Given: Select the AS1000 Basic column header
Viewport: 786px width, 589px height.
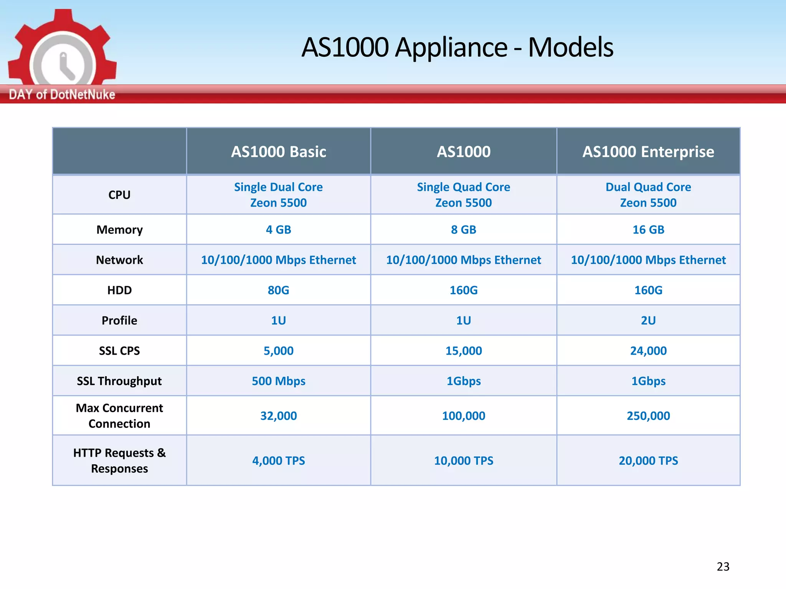Looking at the screenshot, I should click(278, 151).
